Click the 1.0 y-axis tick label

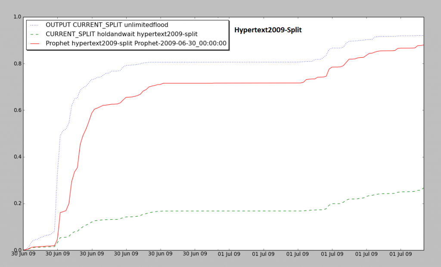(x=17, y=17)
